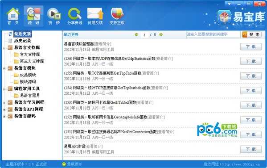View intro for item (156)
This screenshot has width=267, height=168.
click(x=164, y=59)
